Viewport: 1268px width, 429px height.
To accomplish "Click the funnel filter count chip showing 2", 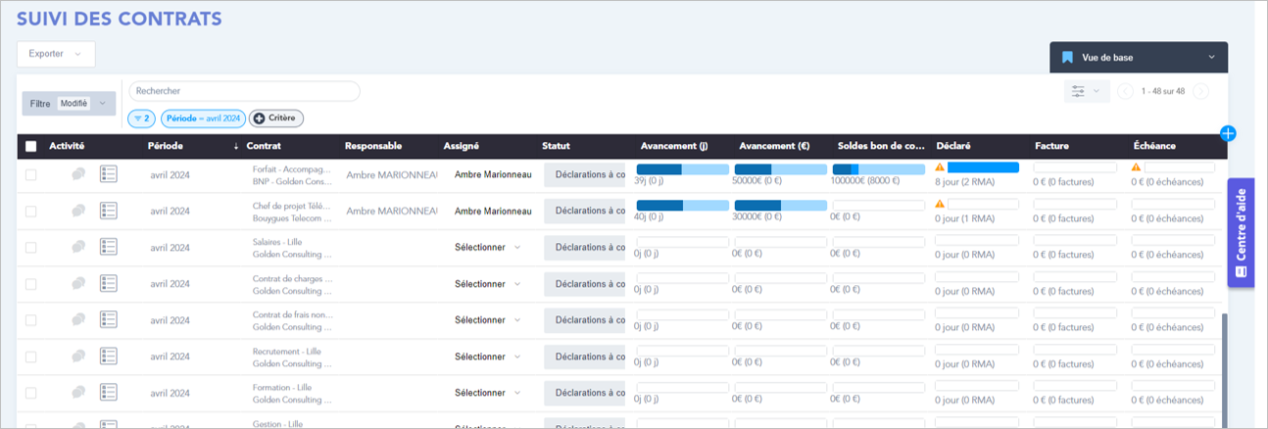I will tap(141, 119).
